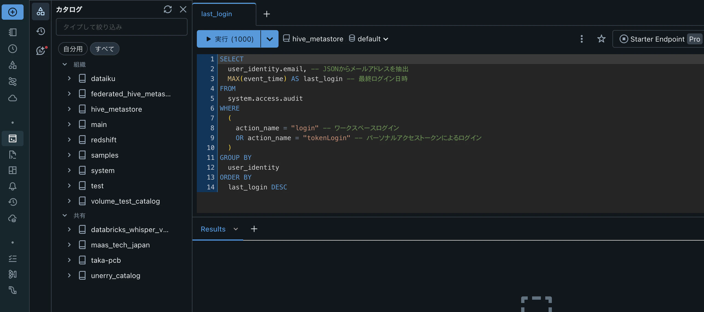Open the SQL Warehouses cloud icon in sidebar
The image size is (704, 312).
coord(13,218)
